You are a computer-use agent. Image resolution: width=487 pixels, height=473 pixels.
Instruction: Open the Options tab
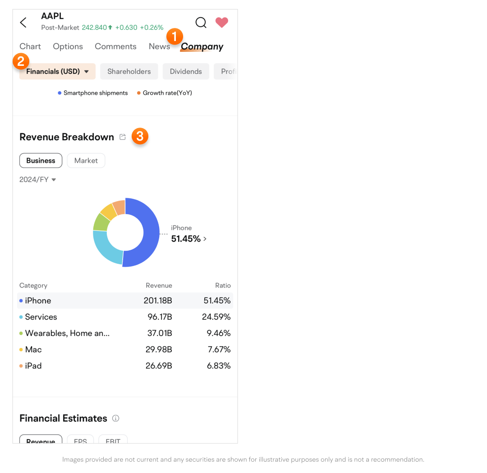(68, 46)
